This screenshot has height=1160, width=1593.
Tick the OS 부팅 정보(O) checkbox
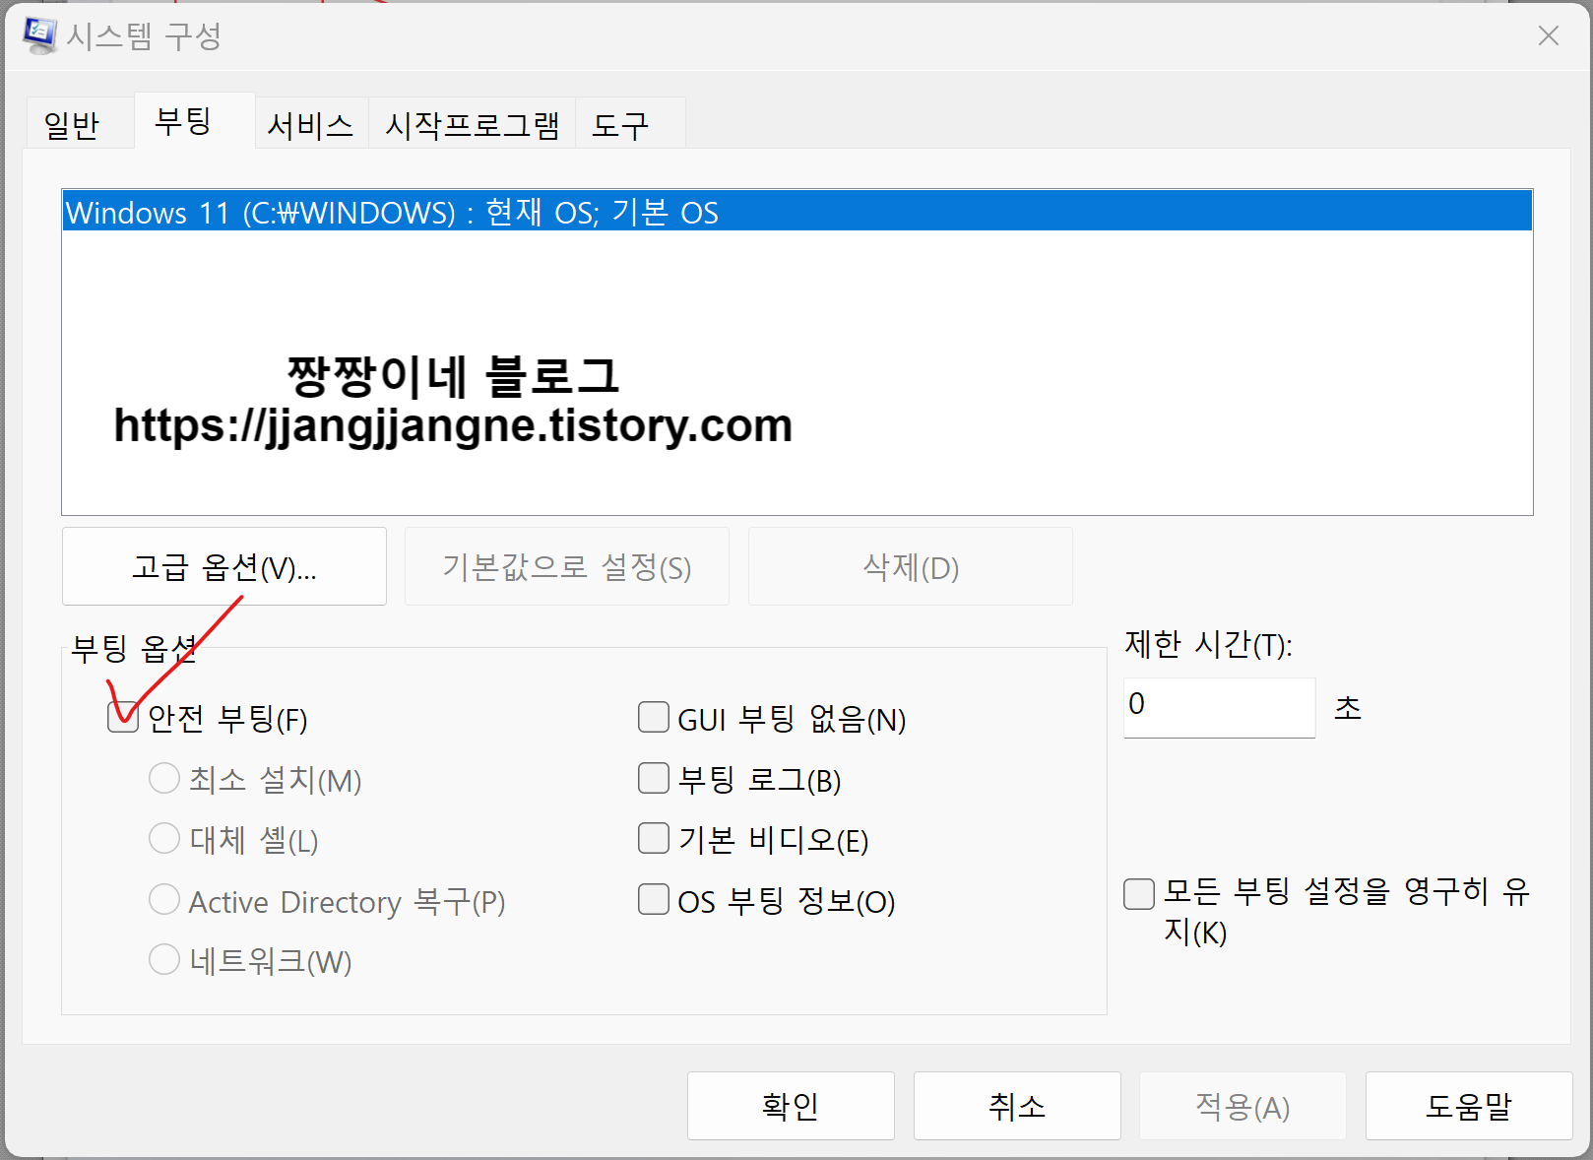pos(654,899)
